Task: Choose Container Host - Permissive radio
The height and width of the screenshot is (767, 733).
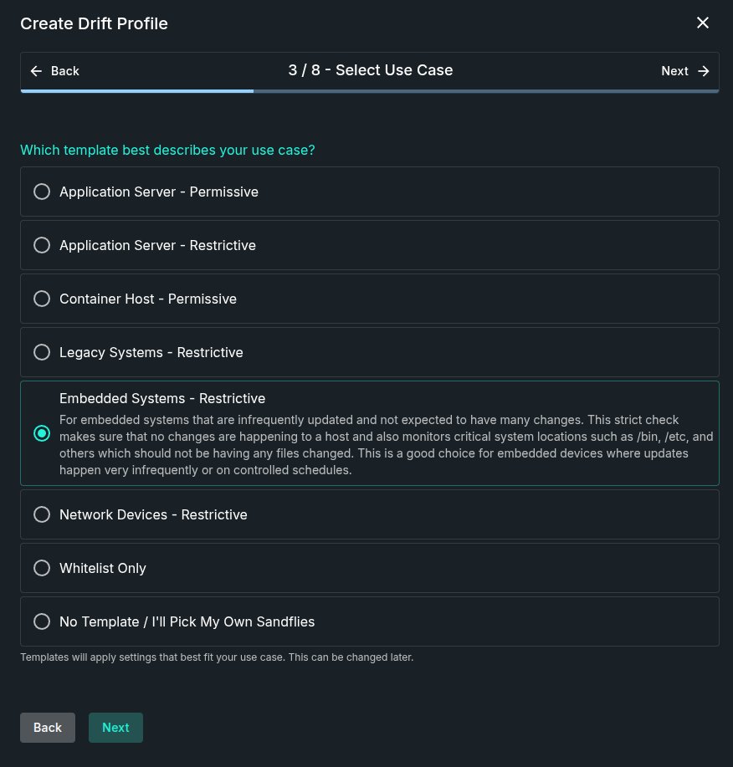Action: tap(42, 299)
